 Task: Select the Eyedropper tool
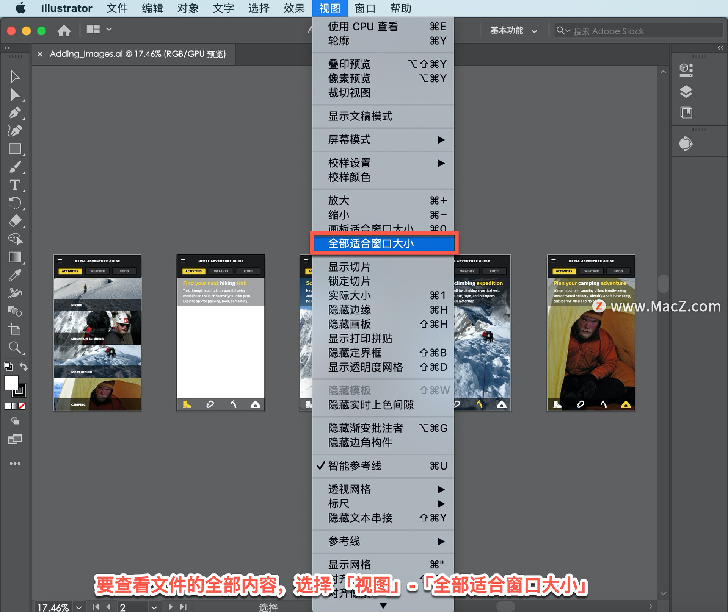[x=15, y=275]
